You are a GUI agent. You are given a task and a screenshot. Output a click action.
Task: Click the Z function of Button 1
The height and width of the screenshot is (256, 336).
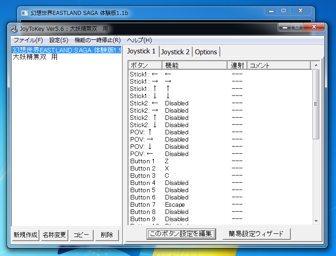click(x=167, y=161)
